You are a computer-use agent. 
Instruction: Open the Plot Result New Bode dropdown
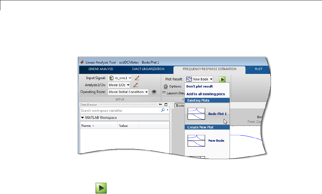click(199, 79)
